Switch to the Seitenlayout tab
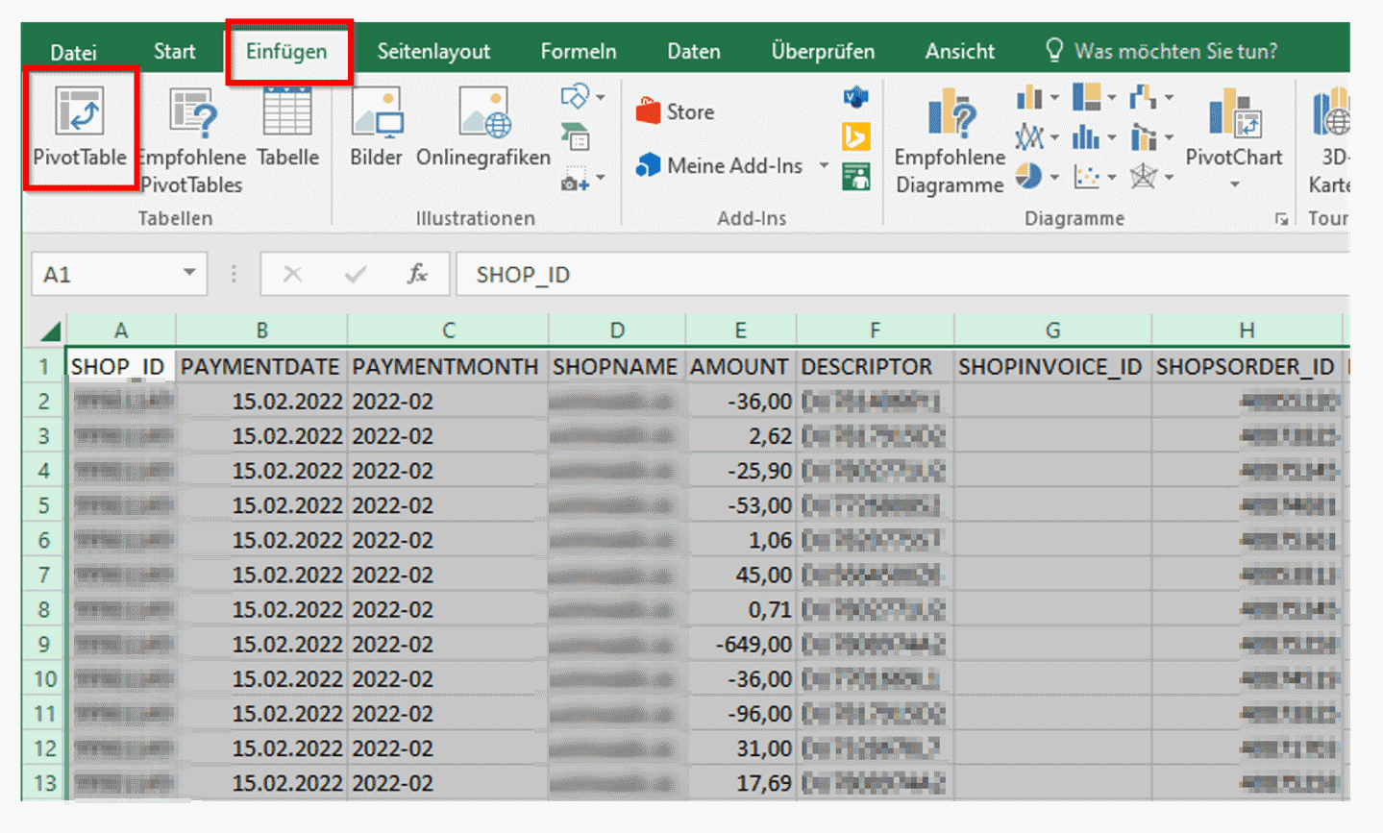 pyautogui.click(x=432, y=50)
